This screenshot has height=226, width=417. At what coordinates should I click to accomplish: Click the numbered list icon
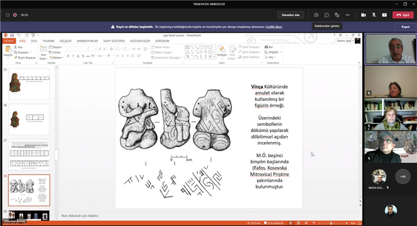coord(126,49)
